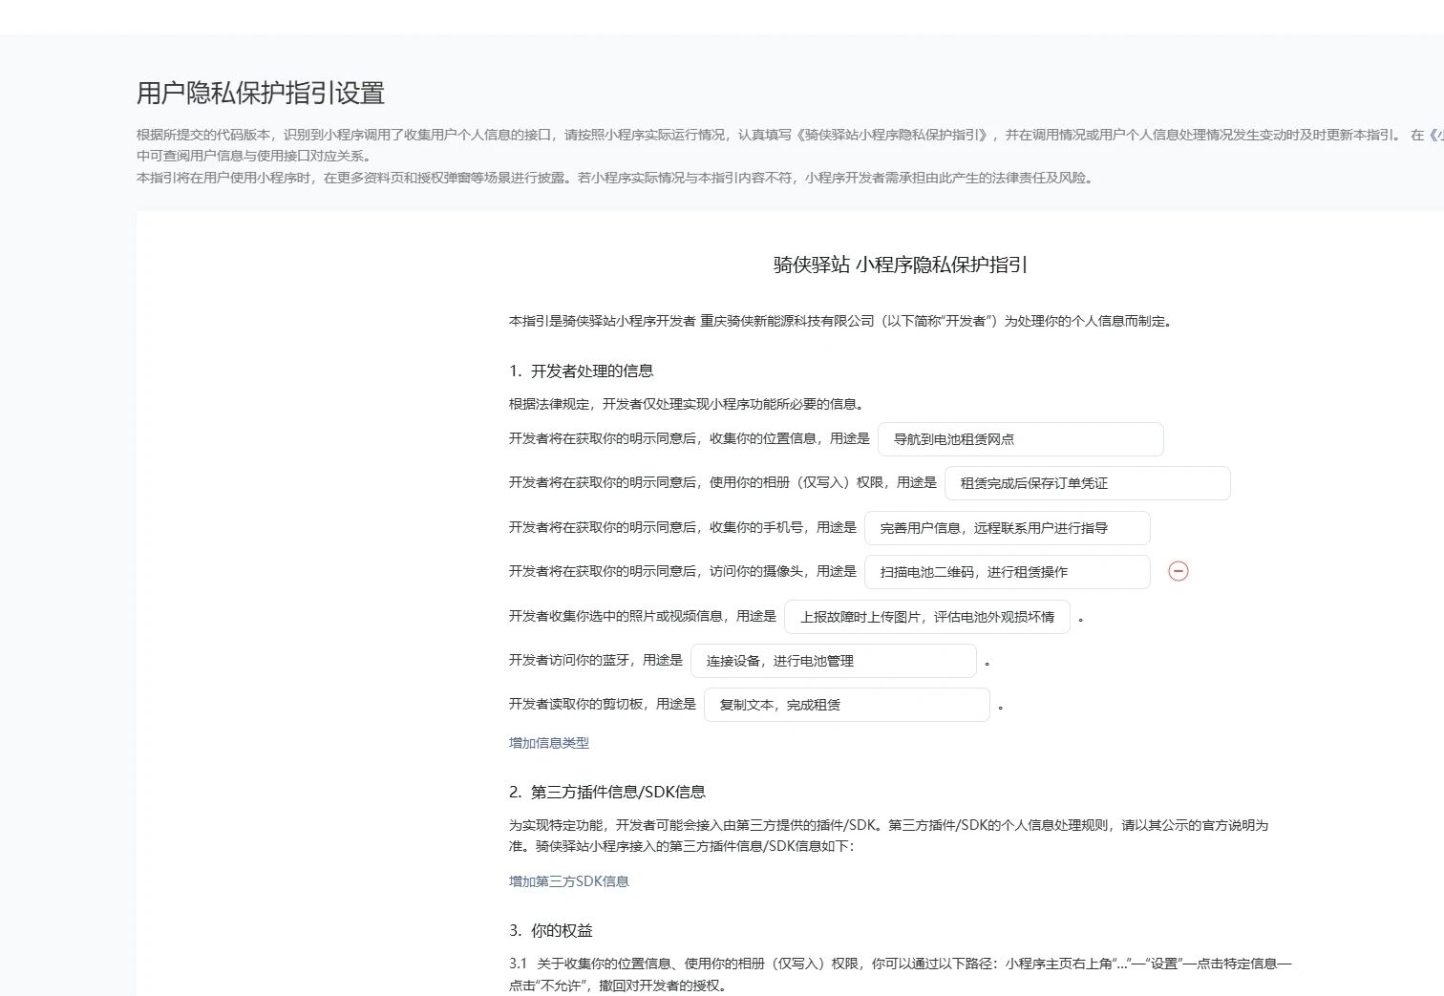Select the label about collecting your 位置信息

(690, 438)
